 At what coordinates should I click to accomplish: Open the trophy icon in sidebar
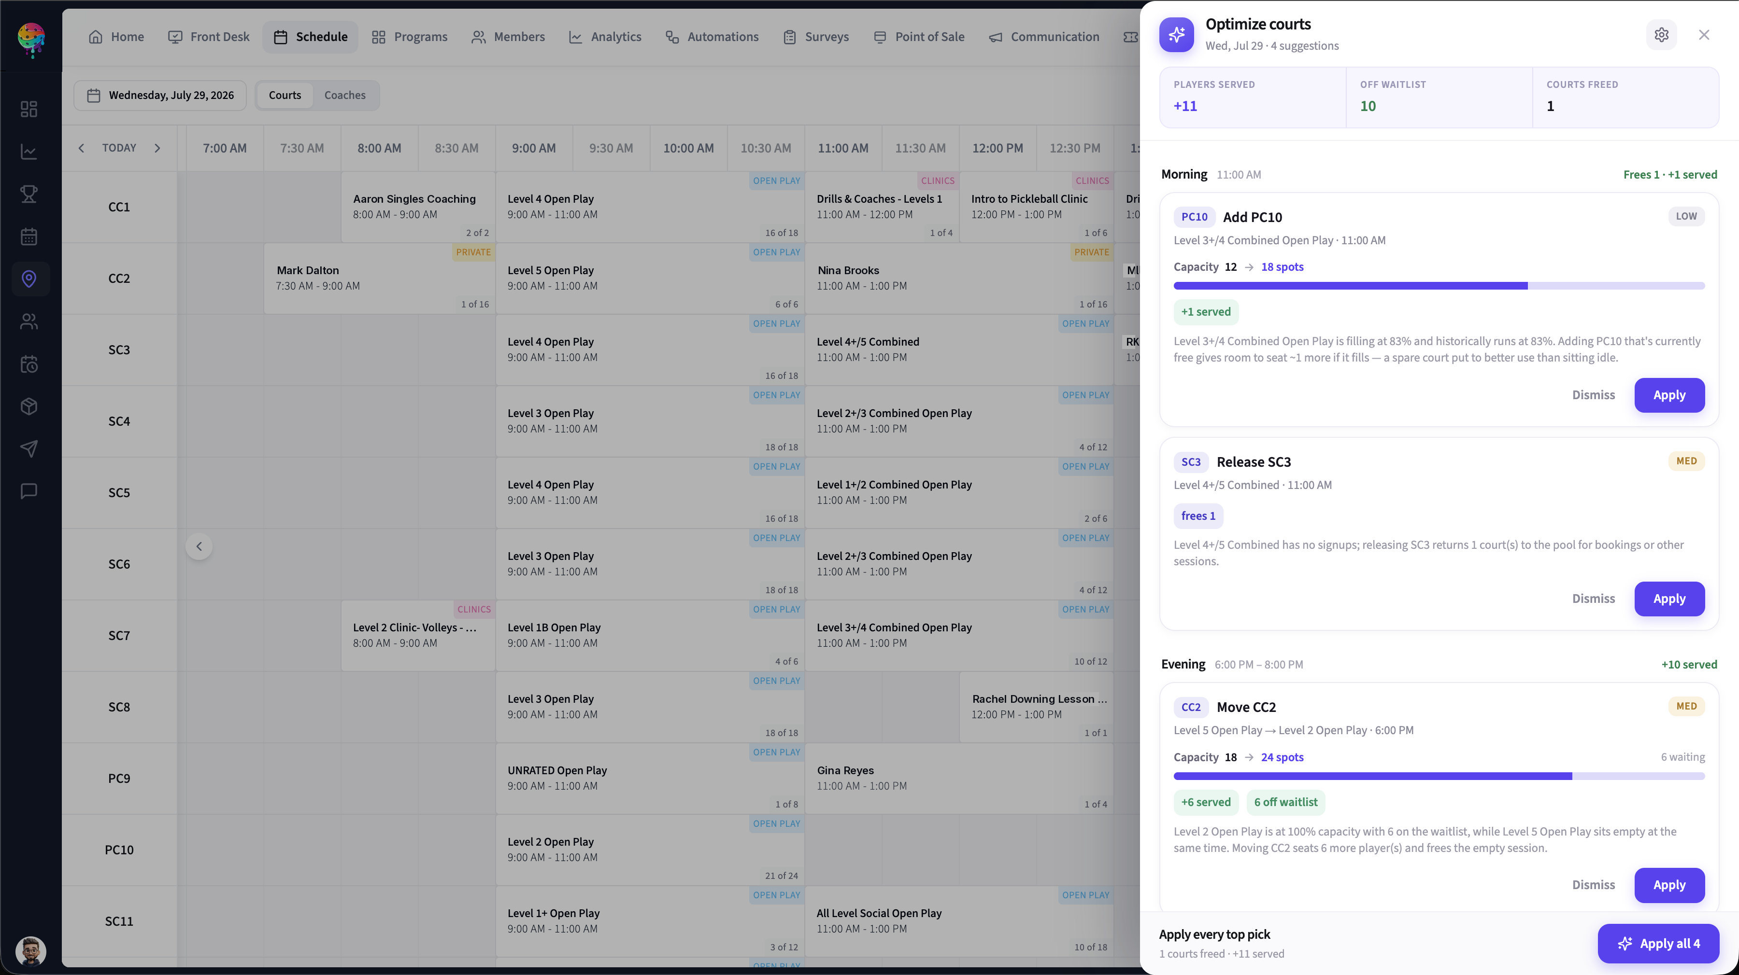(x=29, y=194)
